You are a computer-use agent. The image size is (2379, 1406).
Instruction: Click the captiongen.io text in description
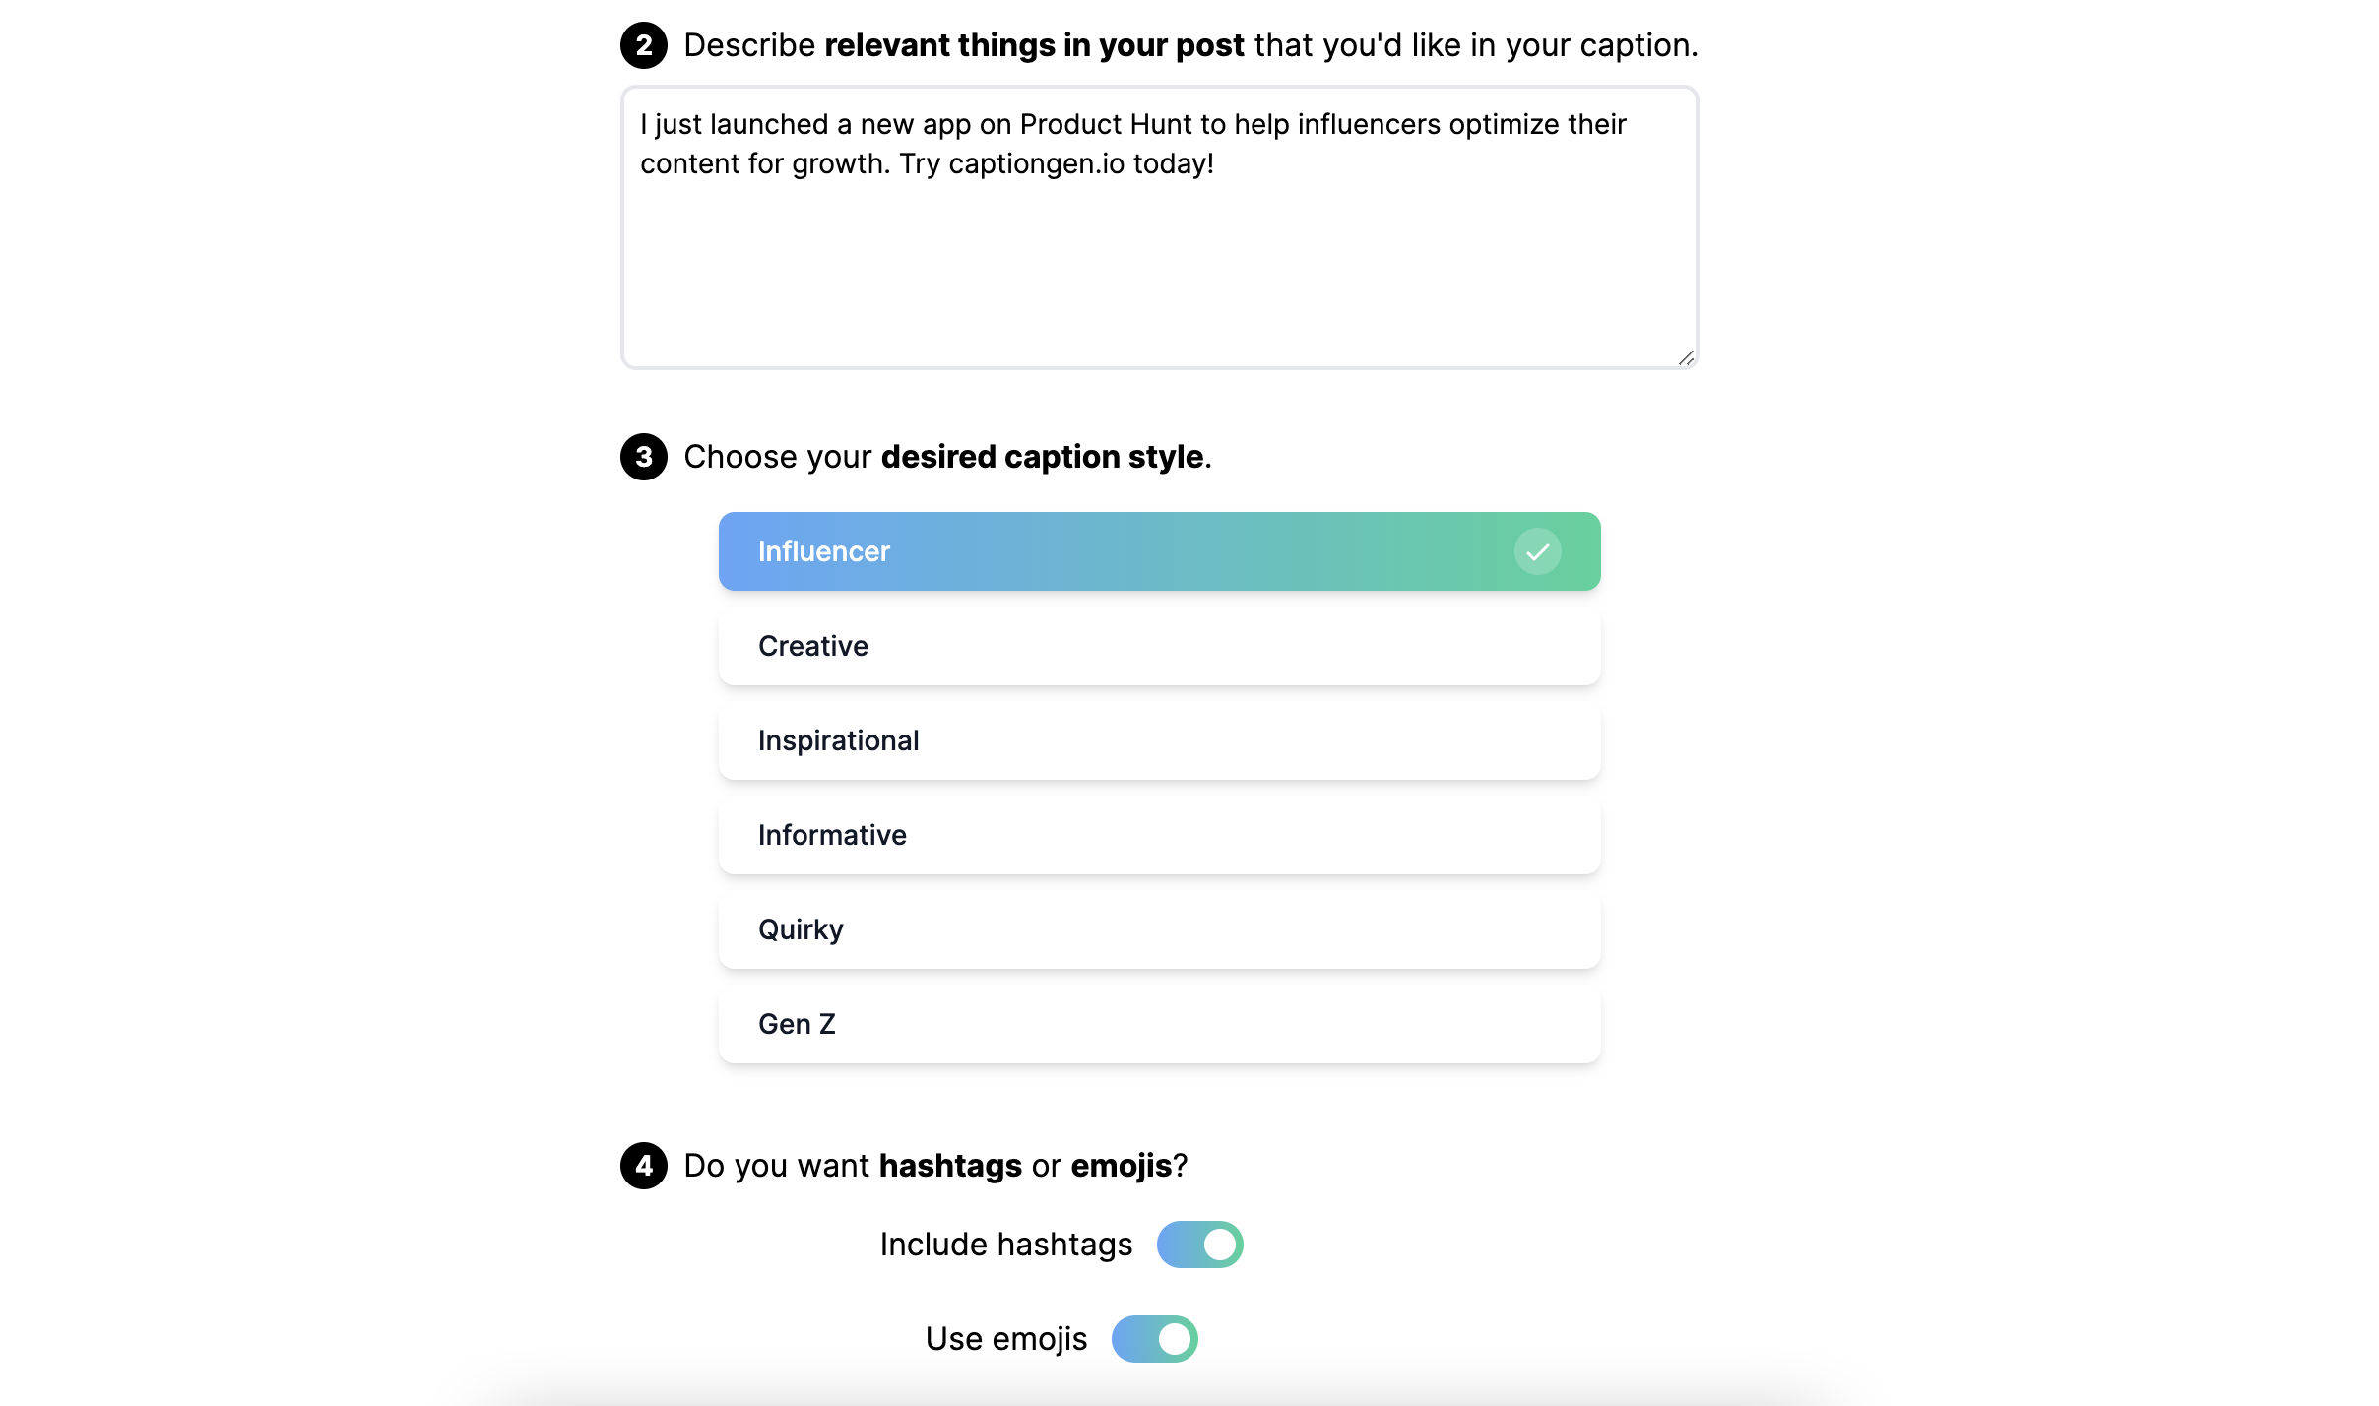[1036, 163]
